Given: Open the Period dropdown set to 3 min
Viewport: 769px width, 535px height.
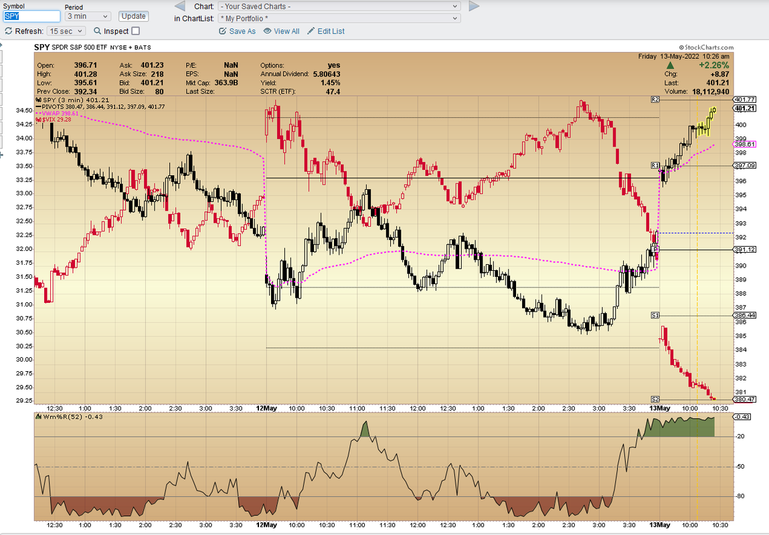Looking at the screenshot, I should tap(88, 16).
